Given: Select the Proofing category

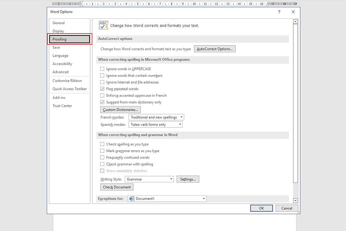Looking at the screenshot, I should tap(70, 39).
